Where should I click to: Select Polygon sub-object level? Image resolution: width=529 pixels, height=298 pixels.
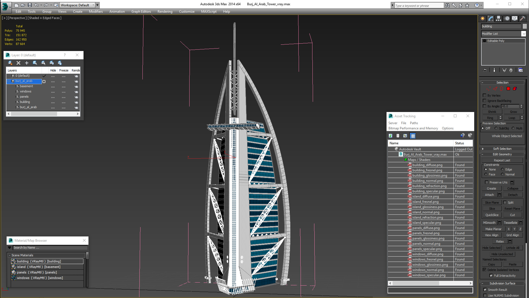click(508, 89)
